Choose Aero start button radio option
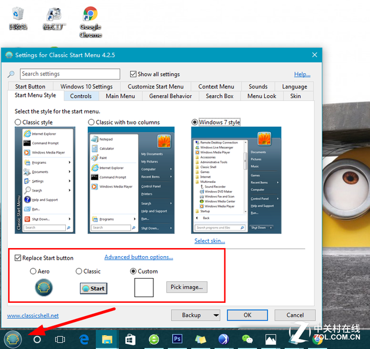This screenshot has height=349, width=370. tap(33, 271)
